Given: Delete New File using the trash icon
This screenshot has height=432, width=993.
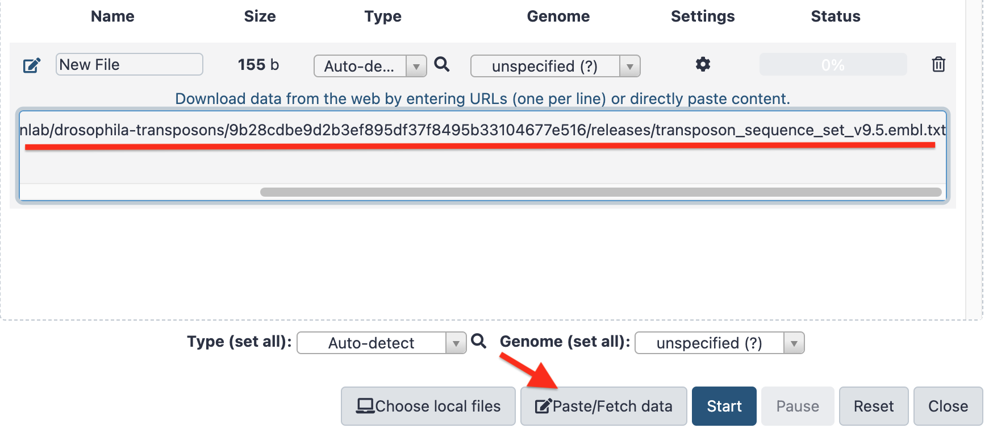Looking at the screenshot, I should click(x=938, y=64).
